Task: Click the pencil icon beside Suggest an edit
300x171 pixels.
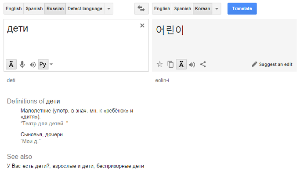Action: (254, 64)
